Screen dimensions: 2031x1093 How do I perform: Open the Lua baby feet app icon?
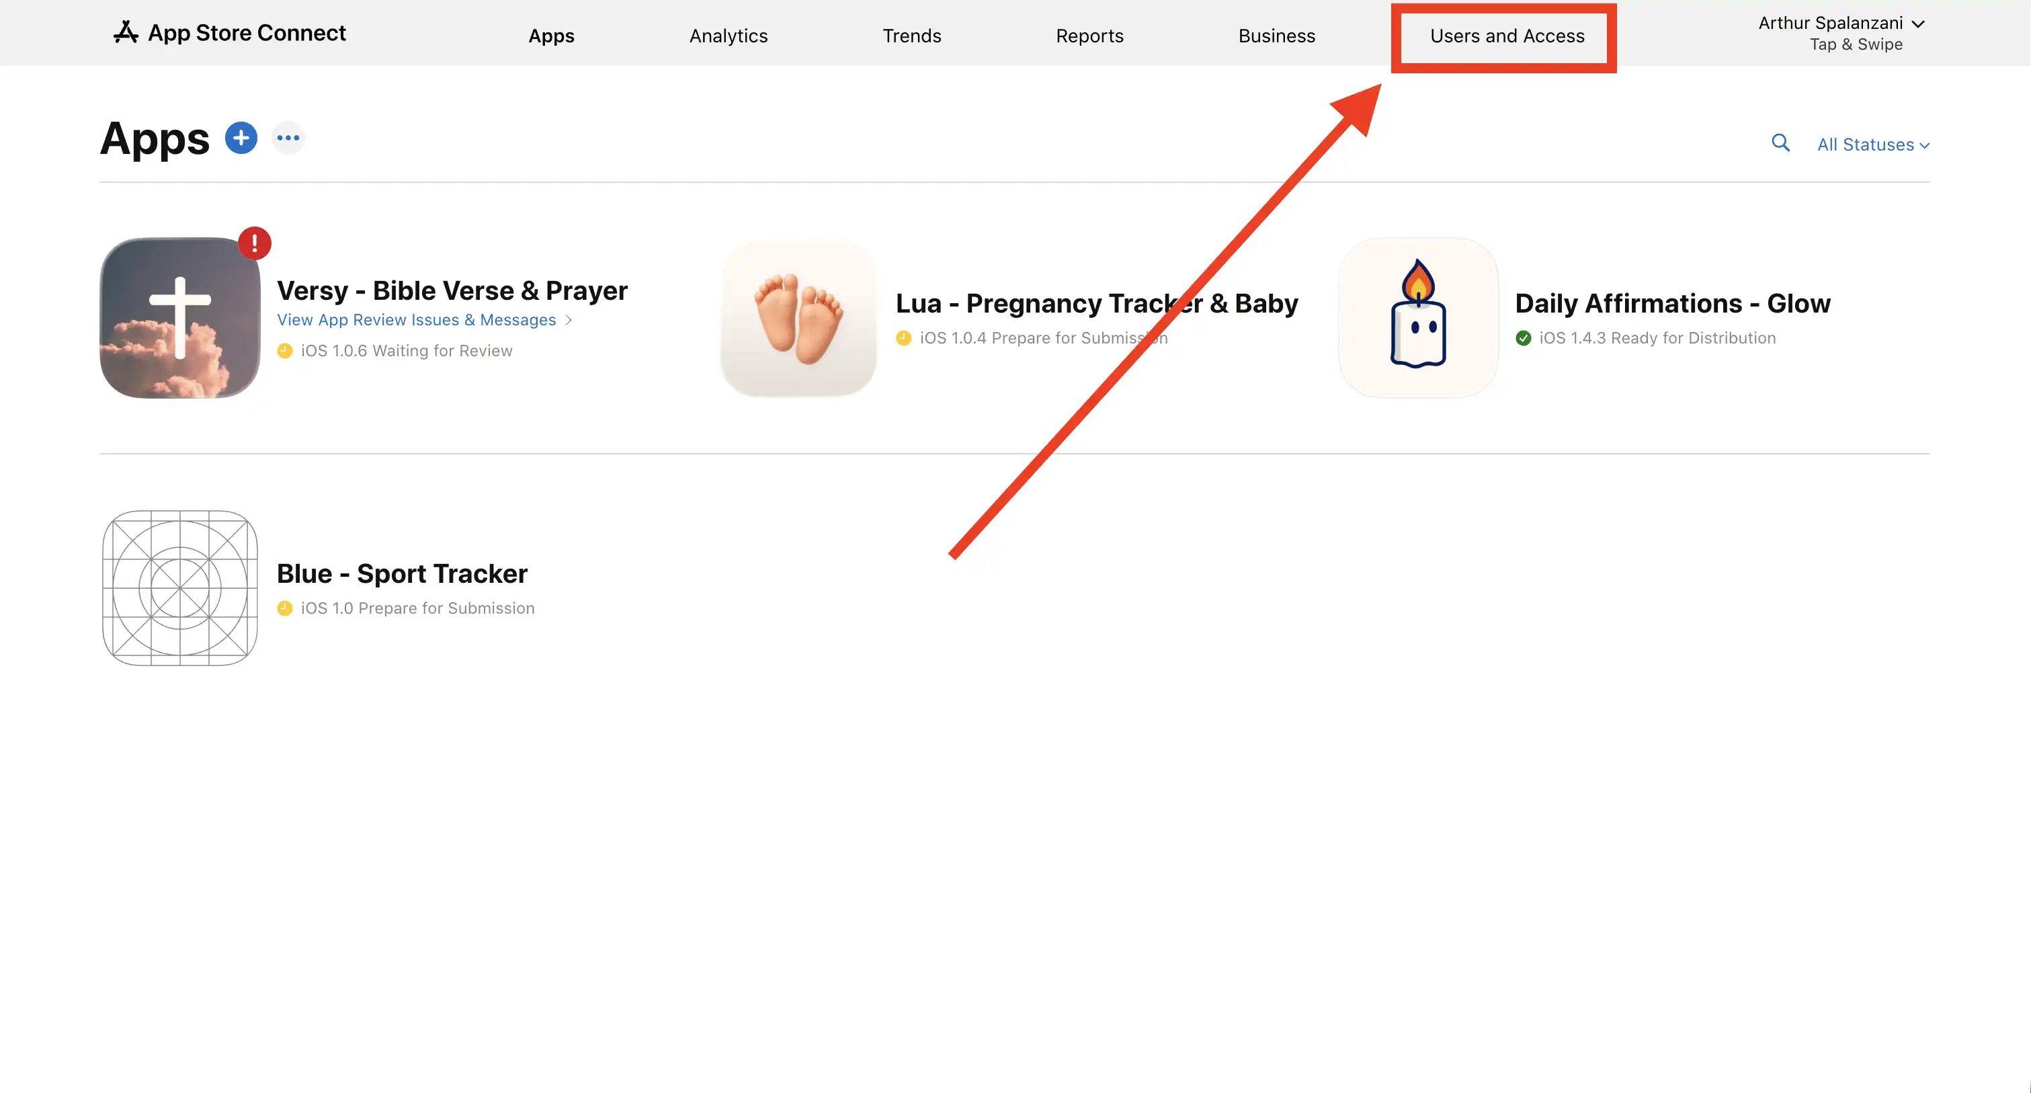point(798,318)
